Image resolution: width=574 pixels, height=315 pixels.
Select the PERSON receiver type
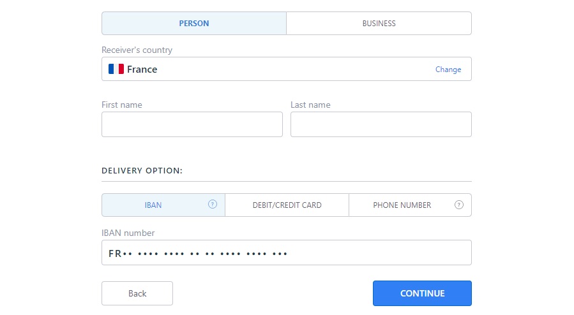tap(194, 24)
